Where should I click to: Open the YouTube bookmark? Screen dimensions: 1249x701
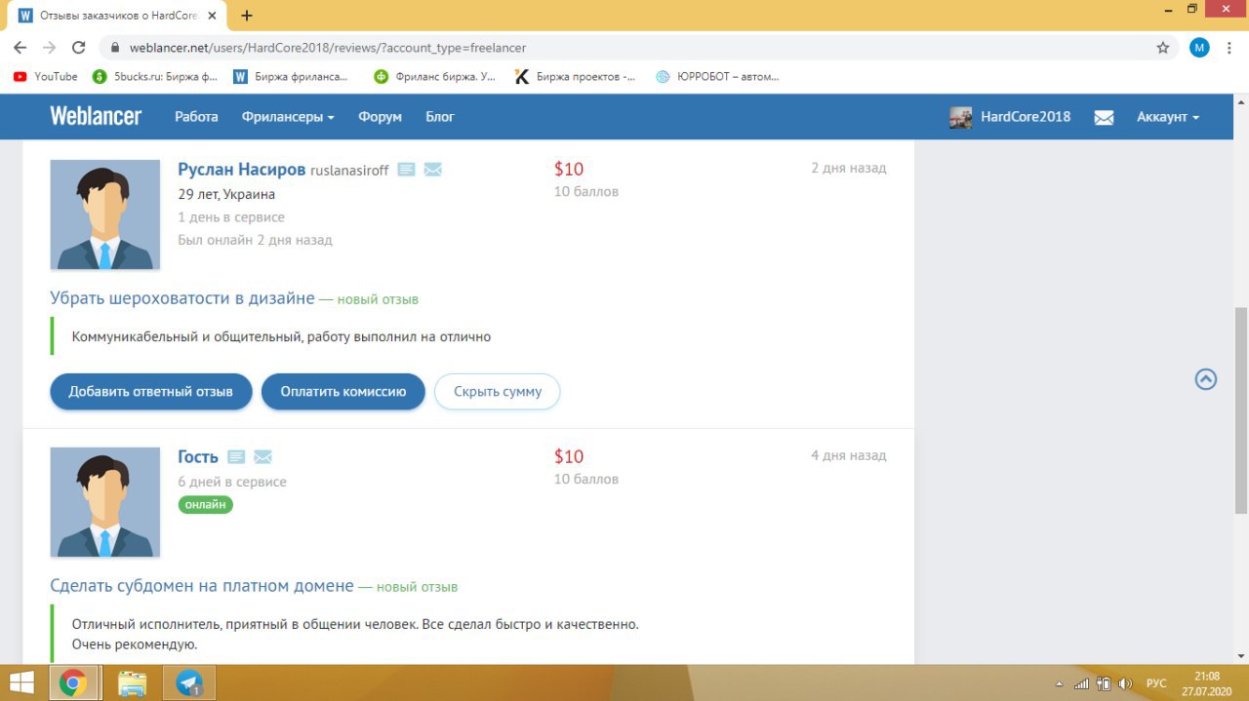click(x=45, y=76)
